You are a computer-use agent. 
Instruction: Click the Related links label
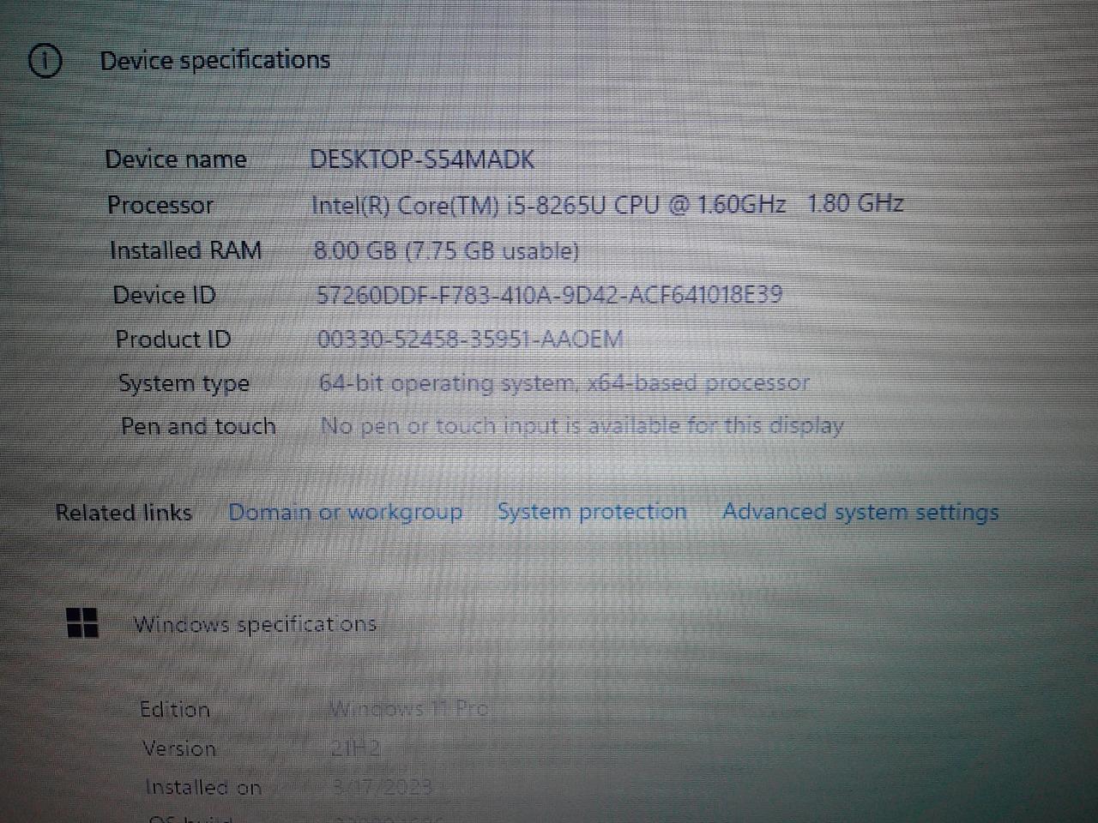[124, 513]
